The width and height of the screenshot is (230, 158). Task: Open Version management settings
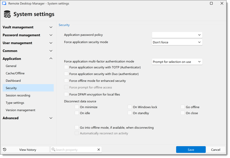coord(28,110)
